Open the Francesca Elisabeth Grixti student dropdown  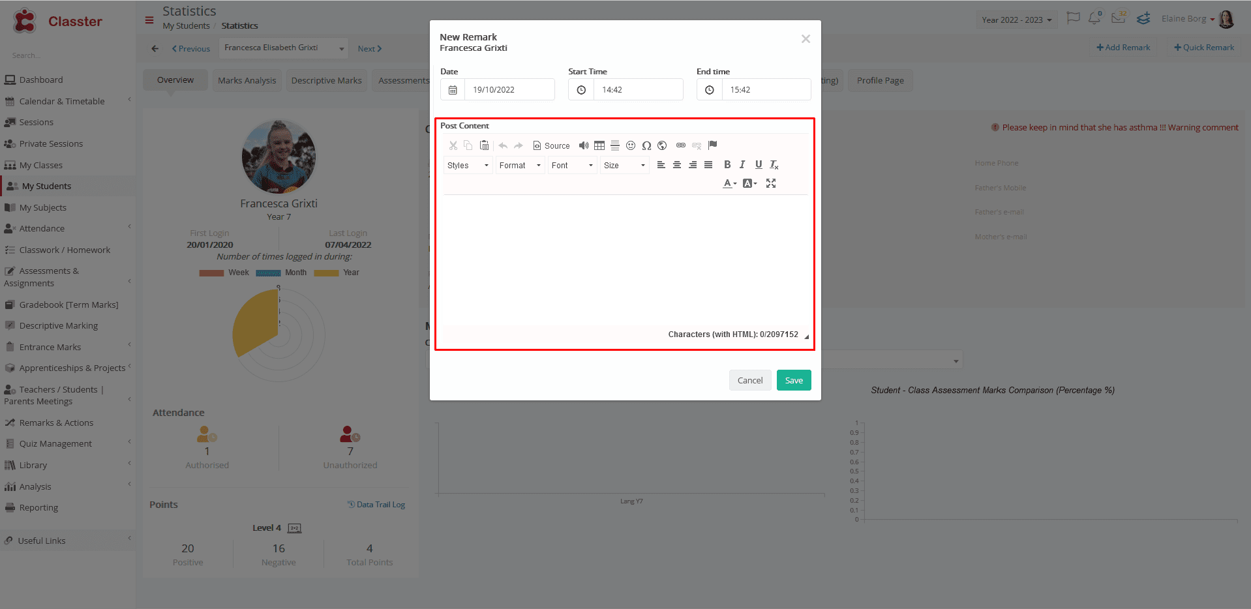click(284, 48)
